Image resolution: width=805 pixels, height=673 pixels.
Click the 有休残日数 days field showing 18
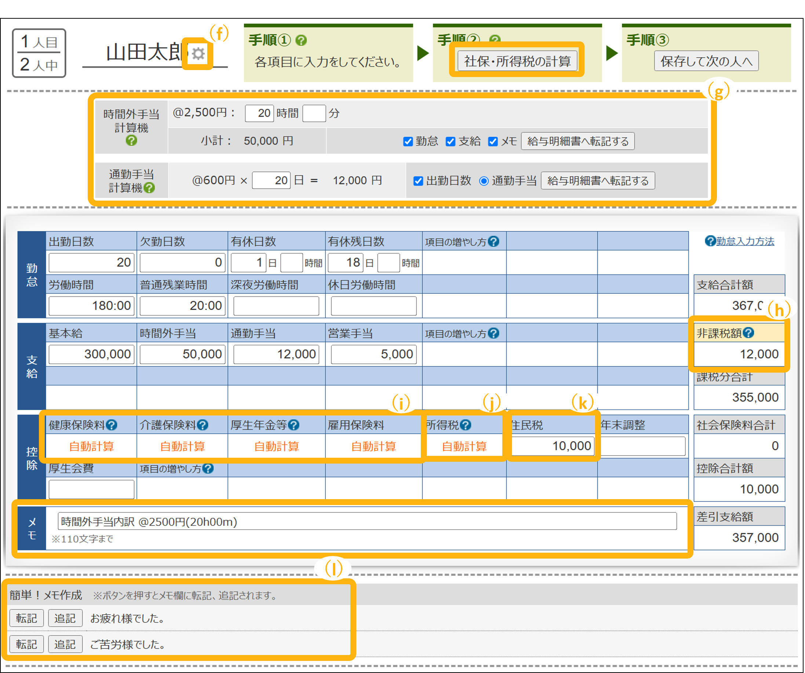coord(345,262)
